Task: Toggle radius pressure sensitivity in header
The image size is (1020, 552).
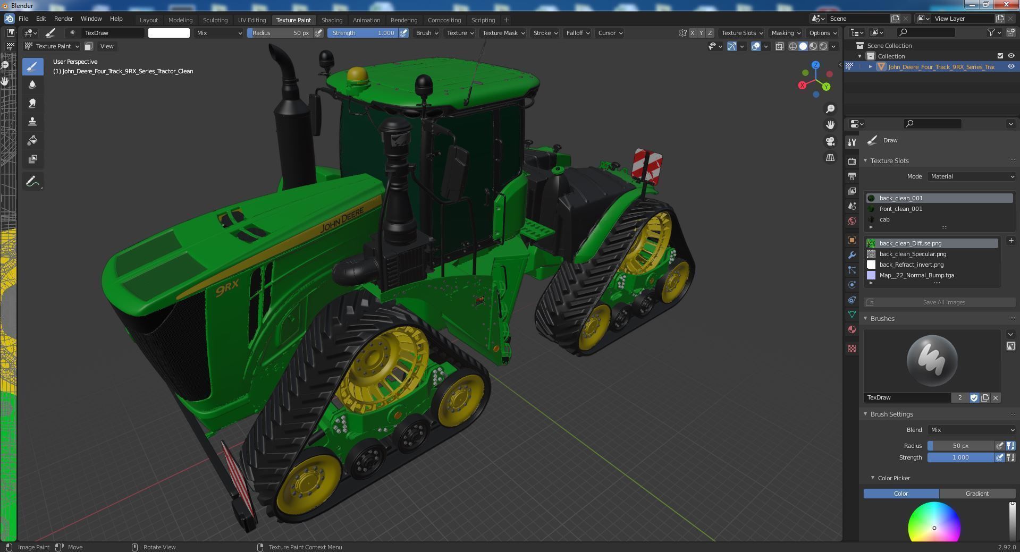Action: click(x=318, y=33)
